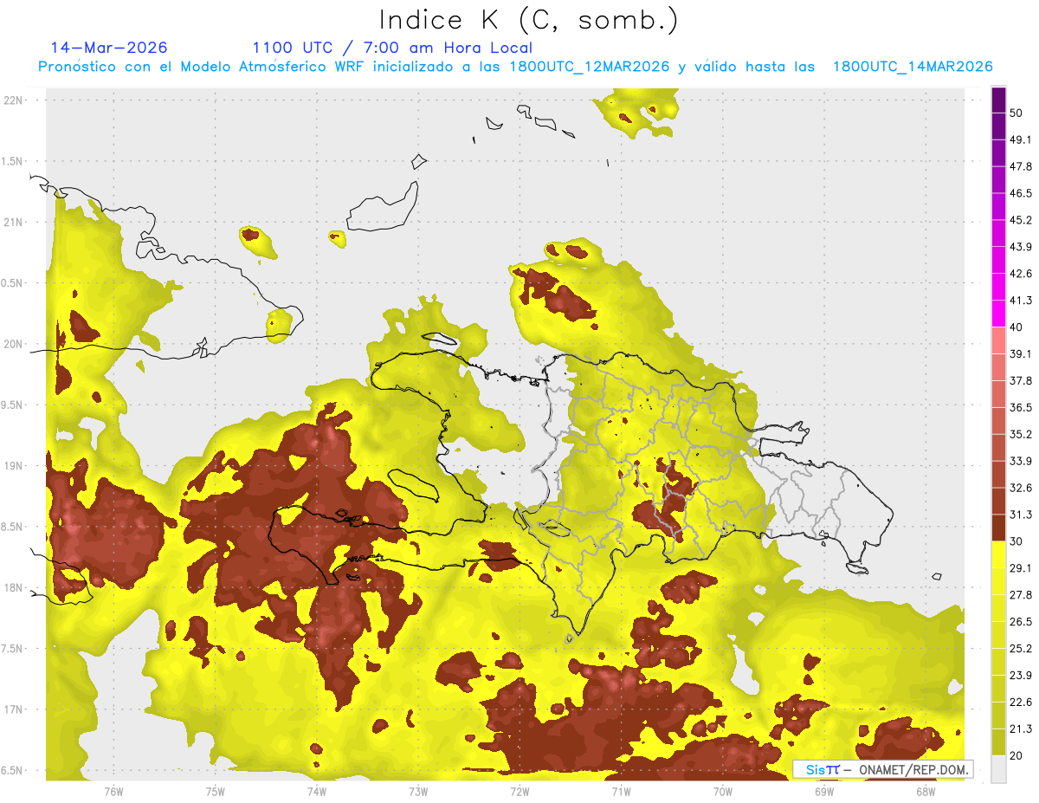The height and width of the screenshot is (803, 1039).
Task: Click the '76W' longitude label
Action: [113, 792]
